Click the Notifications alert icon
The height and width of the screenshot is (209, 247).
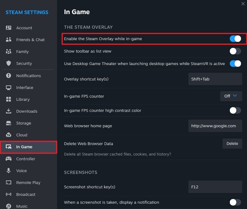coord(8,76)
